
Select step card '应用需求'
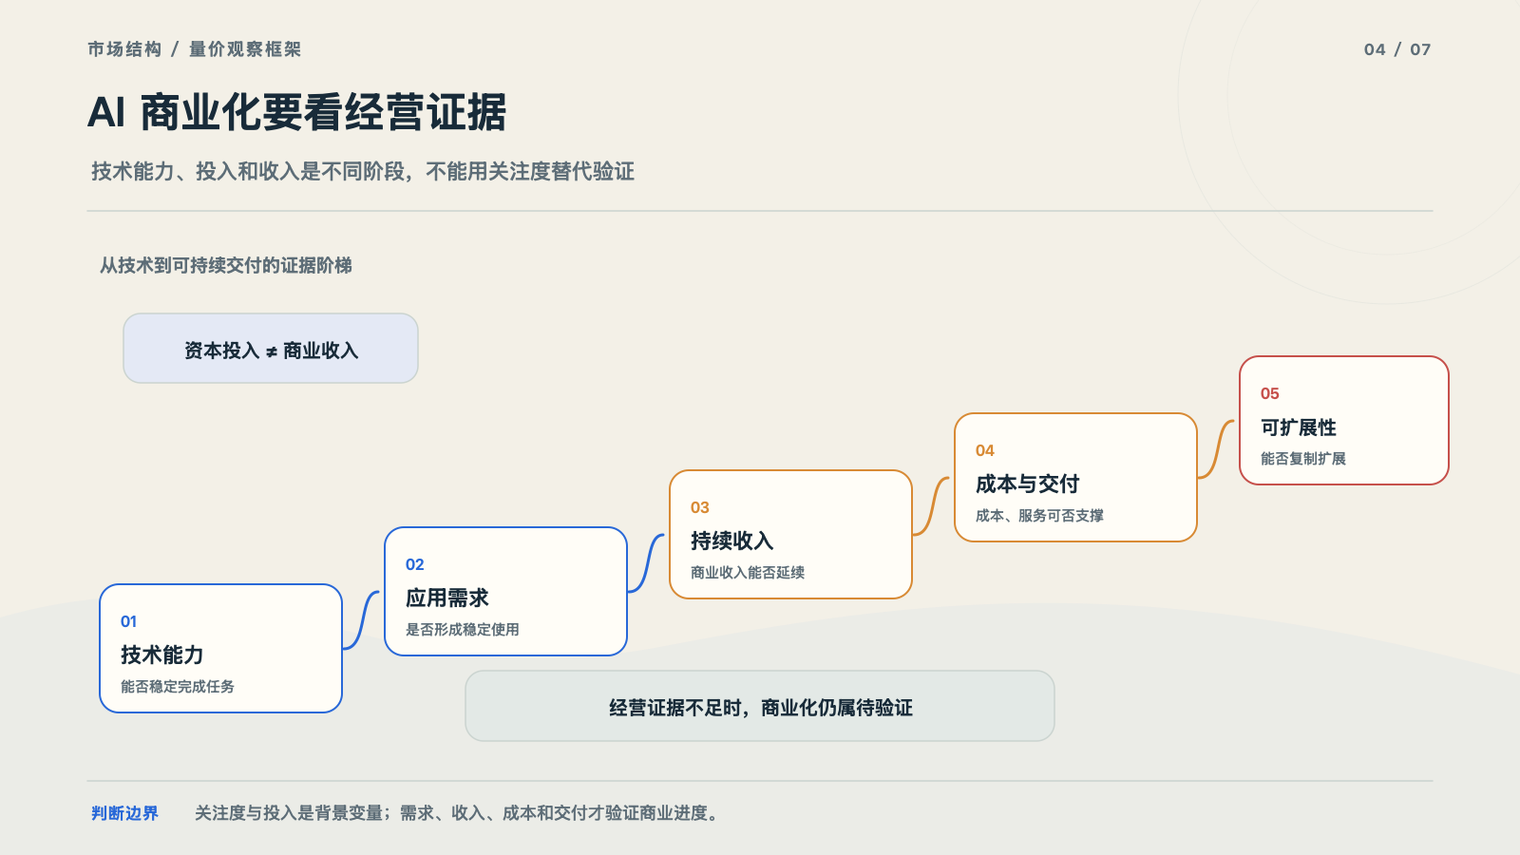[505, 591]
